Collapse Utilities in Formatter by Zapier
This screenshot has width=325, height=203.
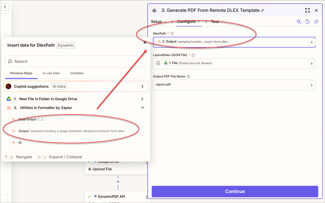[142, 107]
